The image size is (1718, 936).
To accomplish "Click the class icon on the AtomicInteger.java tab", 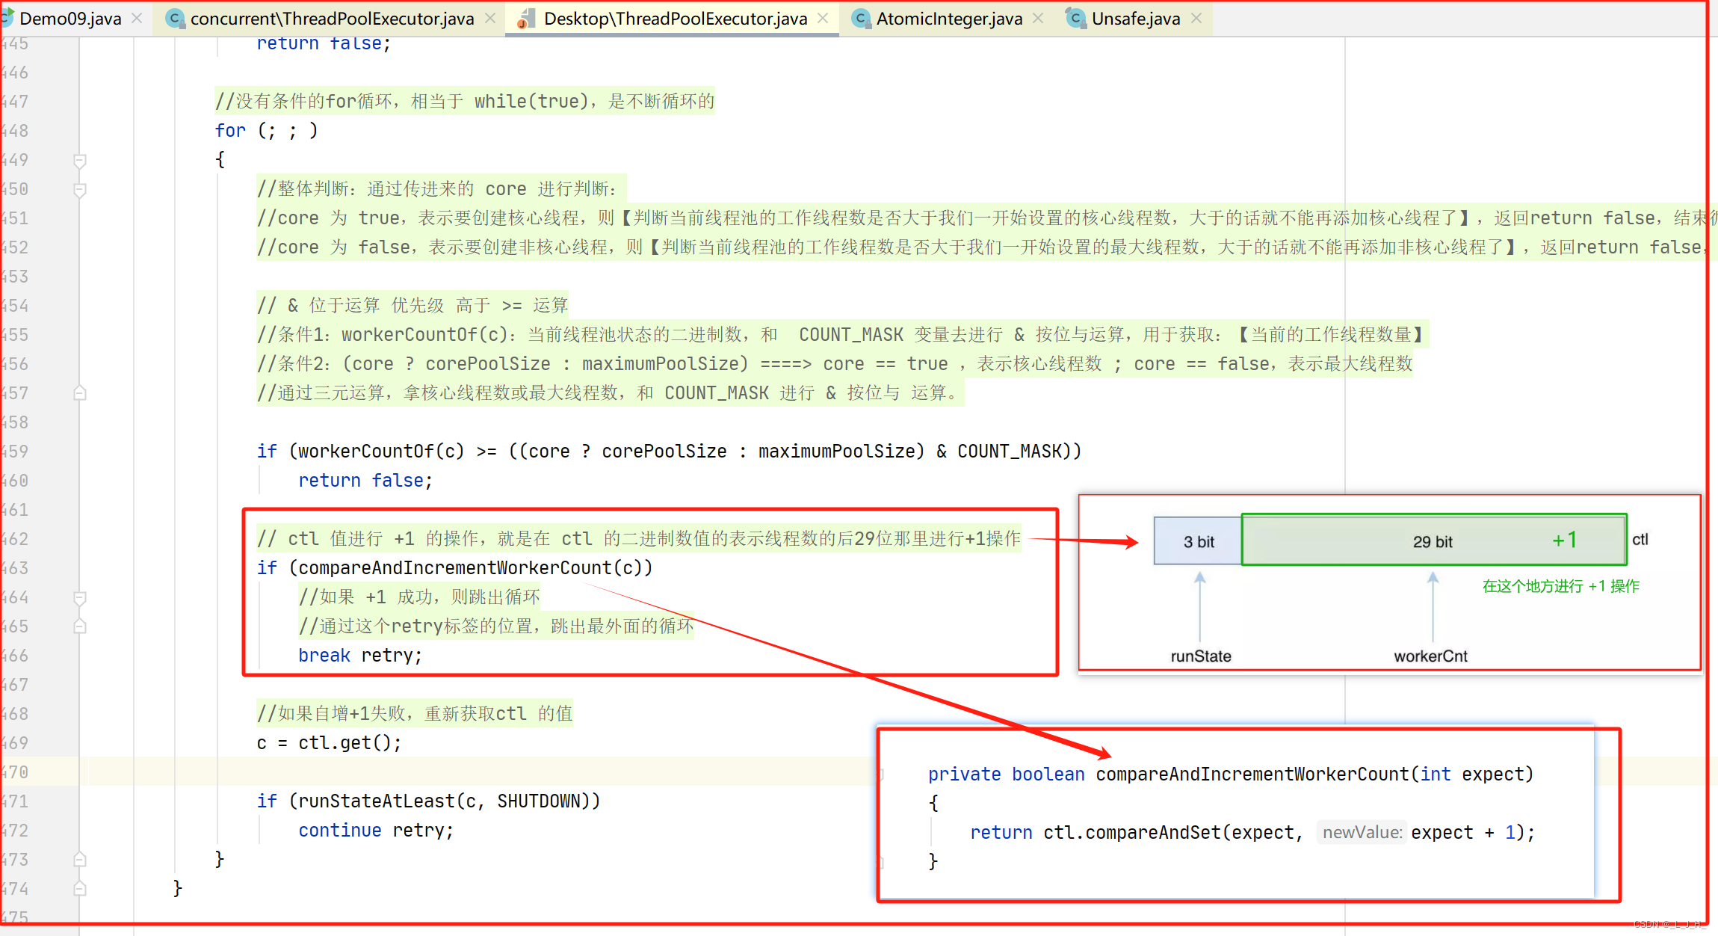I will point(861,19).
